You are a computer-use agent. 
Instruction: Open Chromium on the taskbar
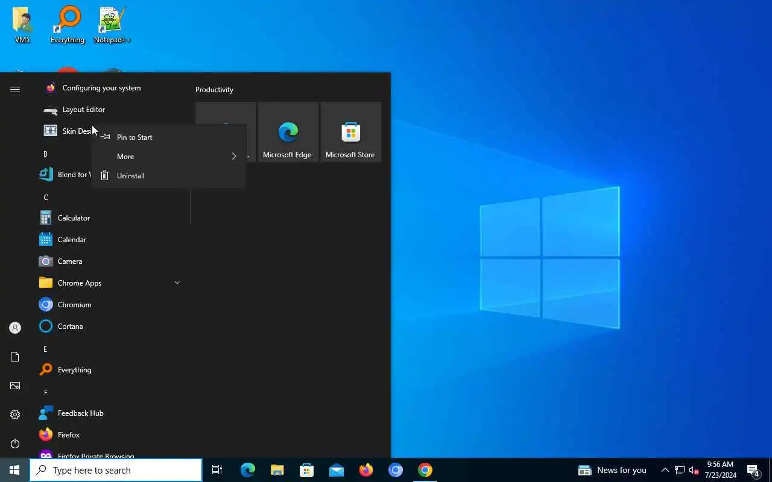(x=396, y=470)
